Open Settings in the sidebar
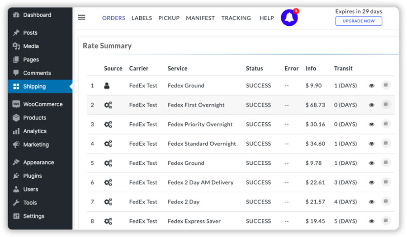Screen dimensions: 407x237 (40, 216)
